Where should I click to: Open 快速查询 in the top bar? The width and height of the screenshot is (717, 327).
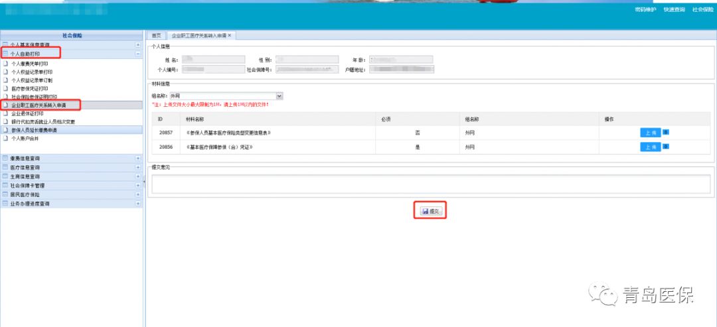674,10
